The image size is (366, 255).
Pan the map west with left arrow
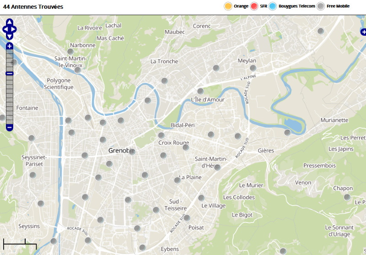[5, 29]
